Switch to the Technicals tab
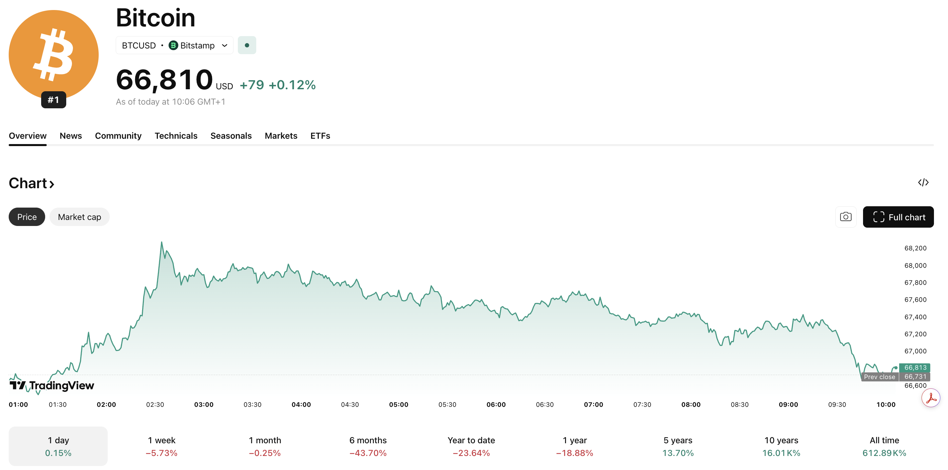This screenshot has height=470, width=948. [x=176, y=136]
